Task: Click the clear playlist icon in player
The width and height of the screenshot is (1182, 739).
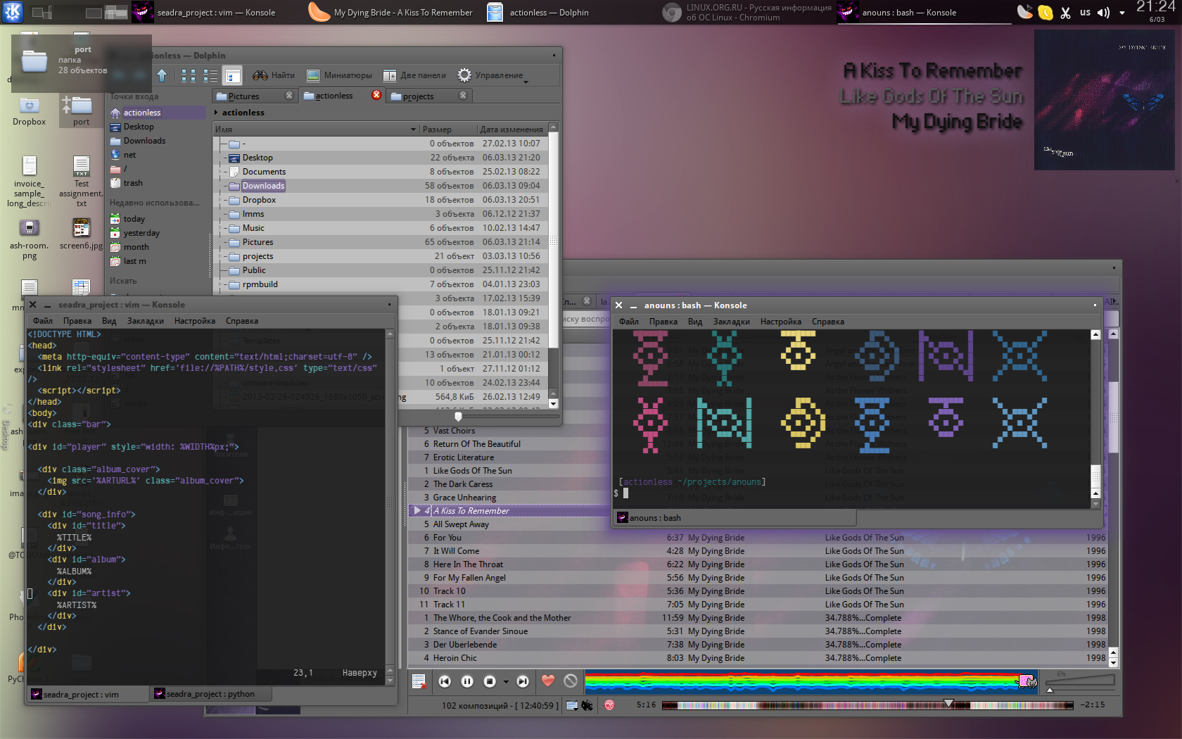Action: 419,681
